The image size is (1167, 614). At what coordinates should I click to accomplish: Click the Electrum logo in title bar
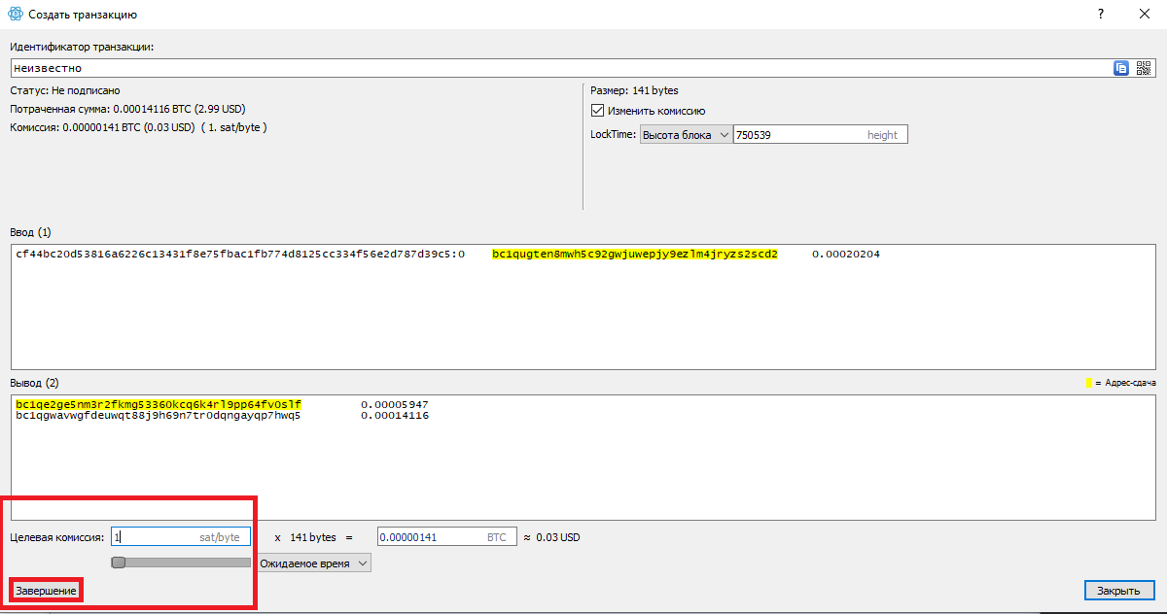pyautogui.click(x=15, y=15)
